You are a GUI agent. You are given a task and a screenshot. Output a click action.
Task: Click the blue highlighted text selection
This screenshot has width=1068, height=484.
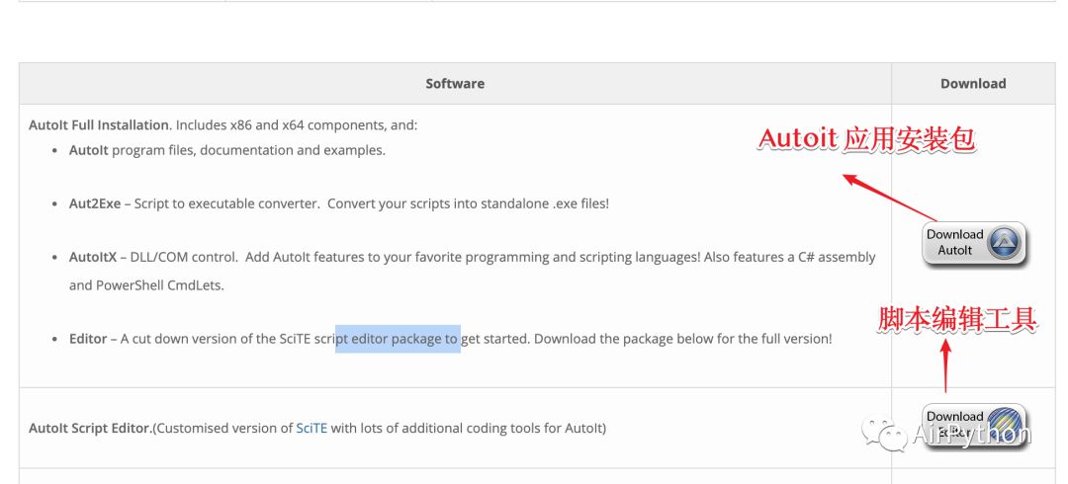(x=398, y=339)
